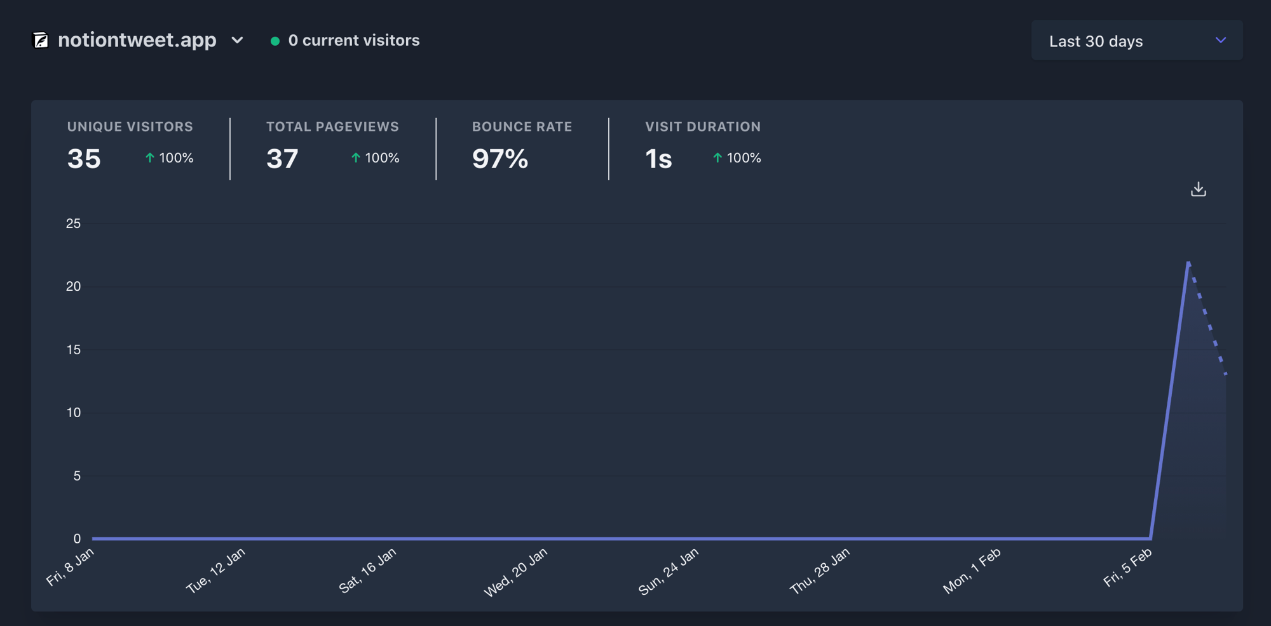Click the green arrow beside Visit Duration
Viewport: 1271px width, 626px height.
tap(717, 158)
